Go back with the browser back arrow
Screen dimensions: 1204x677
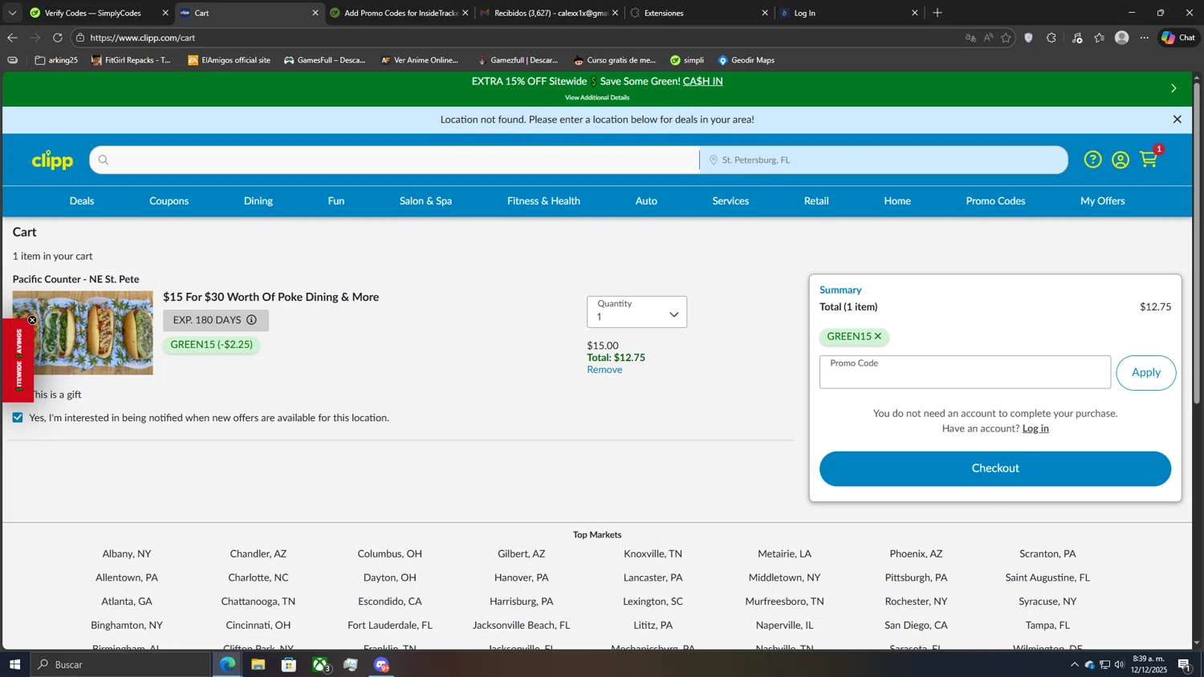point(12,38)
